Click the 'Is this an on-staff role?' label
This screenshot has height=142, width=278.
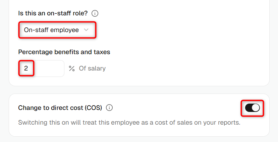tap(53, 13)
